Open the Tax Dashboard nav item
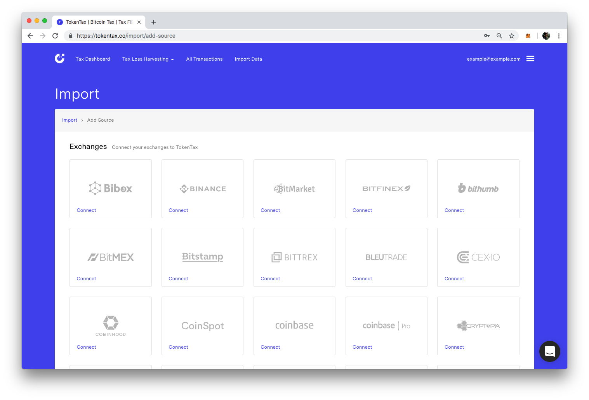589x400 pixels. click(x=93, y=59)
